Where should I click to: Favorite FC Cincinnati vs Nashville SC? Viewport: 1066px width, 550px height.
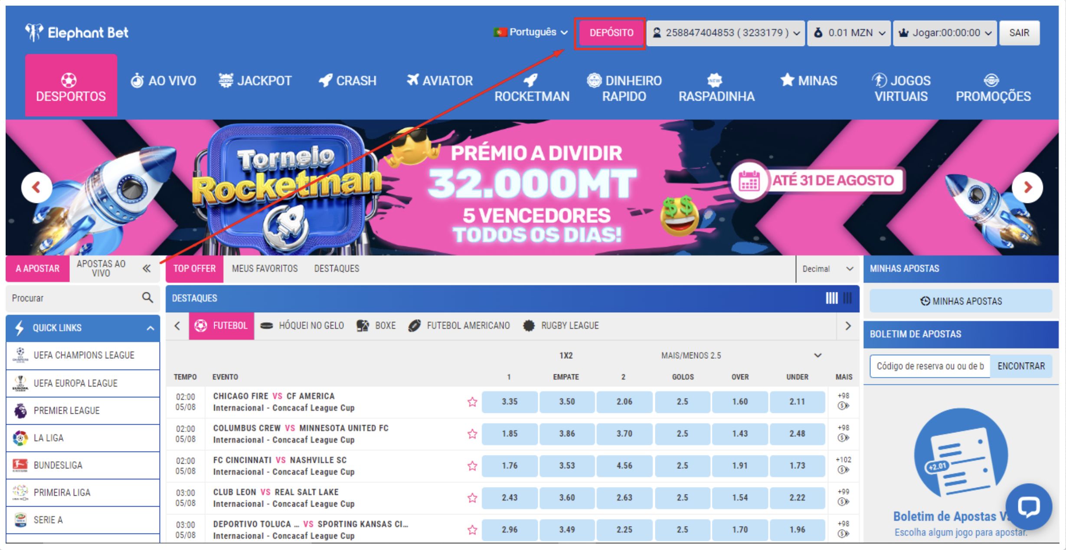pyautogui.click(x=472, y=466)
